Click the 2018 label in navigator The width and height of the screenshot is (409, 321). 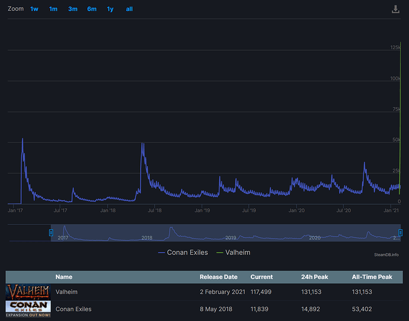click(x=147, y=238)
